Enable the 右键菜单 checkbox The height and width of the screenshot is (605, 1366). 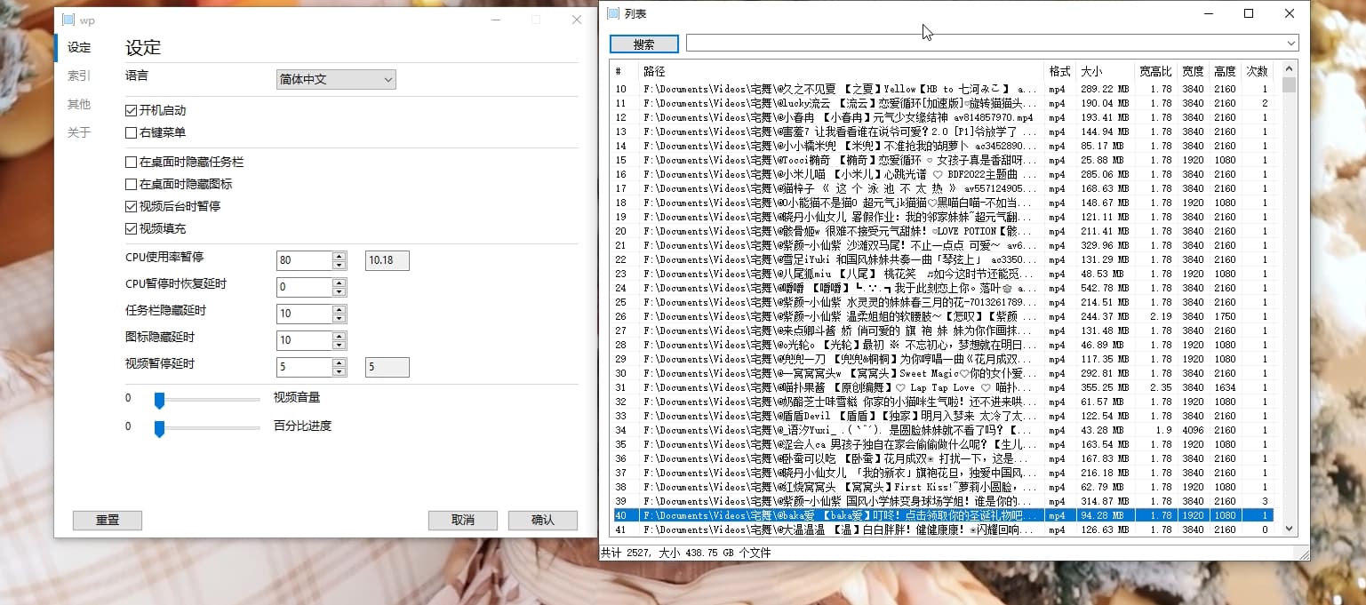coord(132,133)
